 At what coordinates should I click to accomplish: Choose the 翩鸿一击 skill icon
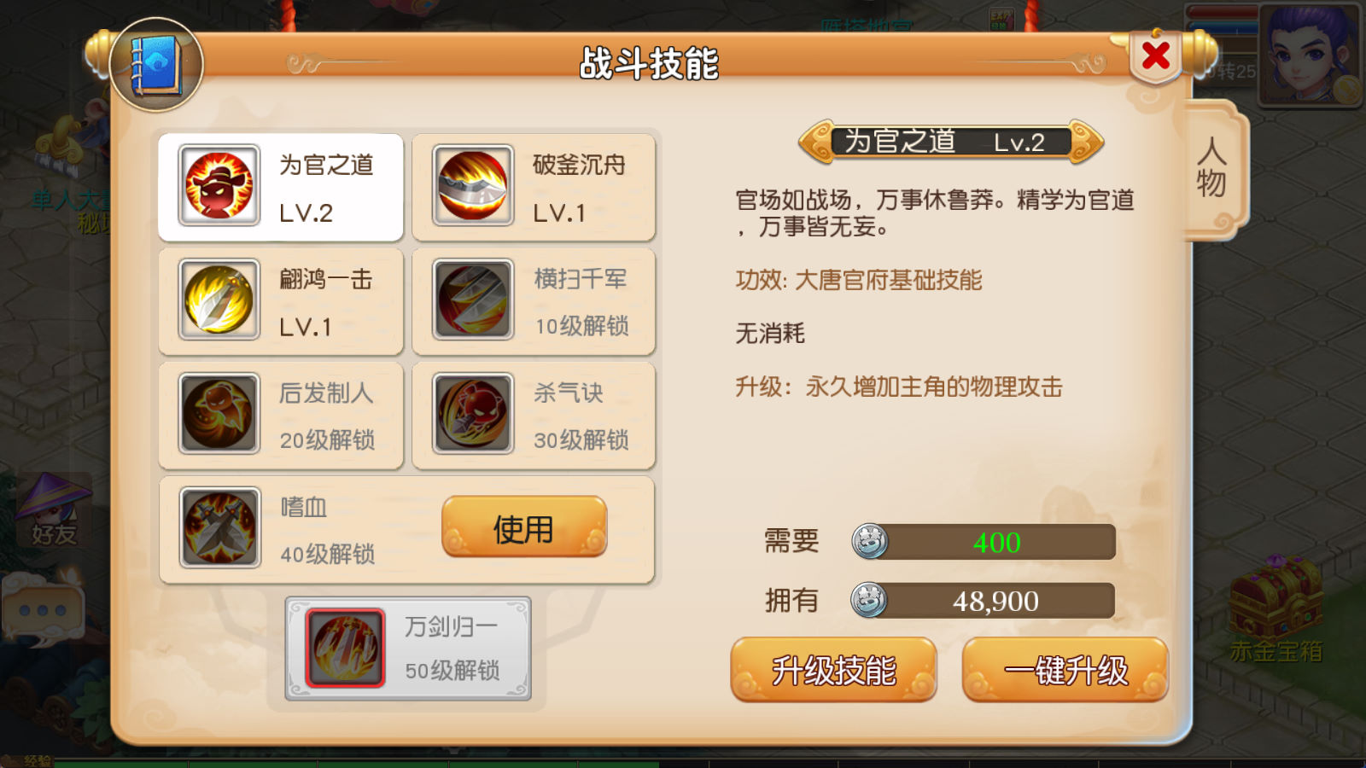[x=219, y=300]
